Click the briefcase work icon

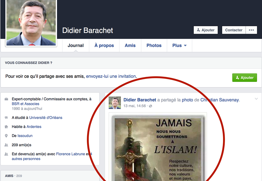pos(6,99)
